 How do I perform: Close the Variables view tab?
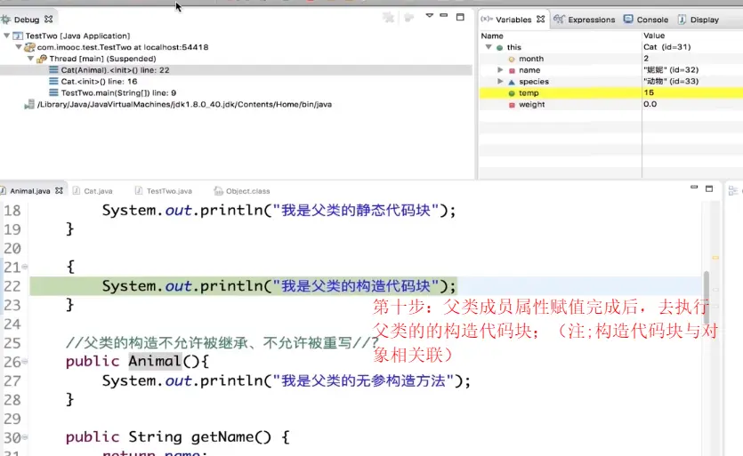coord(541,19)
